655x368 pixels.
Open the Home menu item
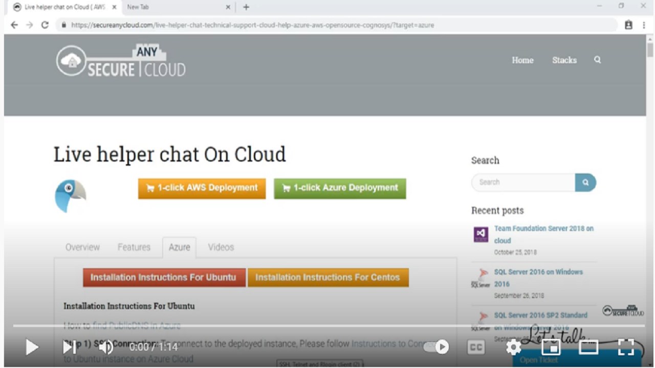(522, 60)
